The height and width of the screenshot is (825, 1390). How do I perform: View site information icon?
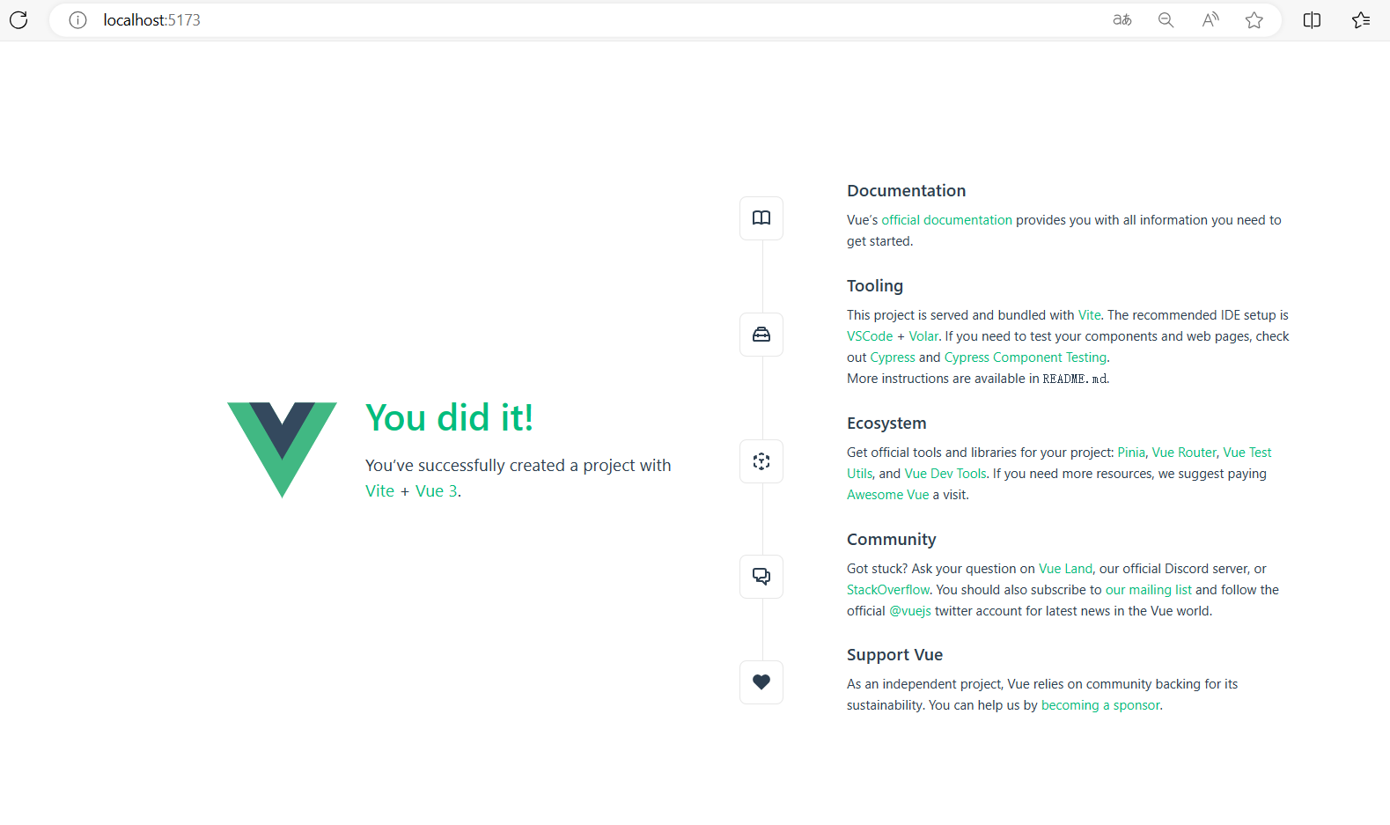77,20
